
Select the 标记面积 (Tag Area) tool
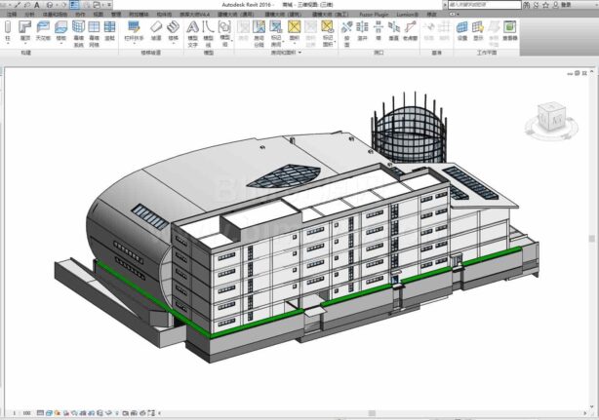pos(328,34)
